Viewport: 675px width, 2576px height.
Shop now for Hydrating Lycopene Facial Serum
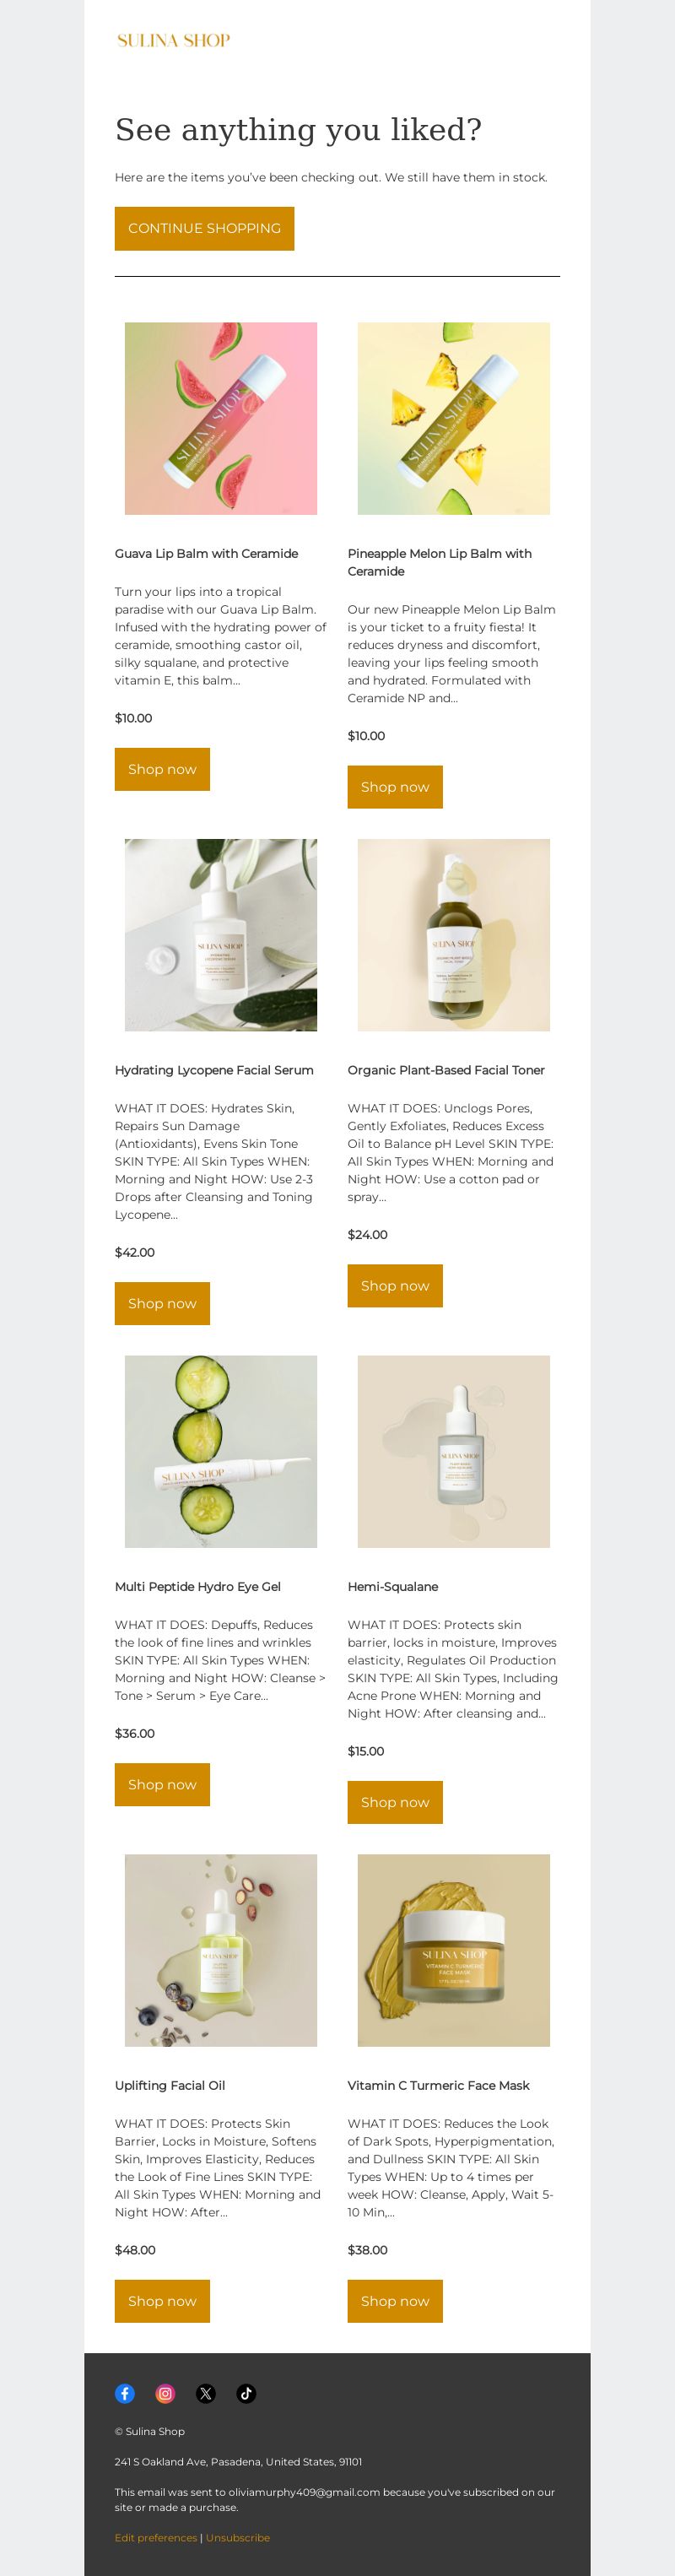click(x=162, y=1303)
